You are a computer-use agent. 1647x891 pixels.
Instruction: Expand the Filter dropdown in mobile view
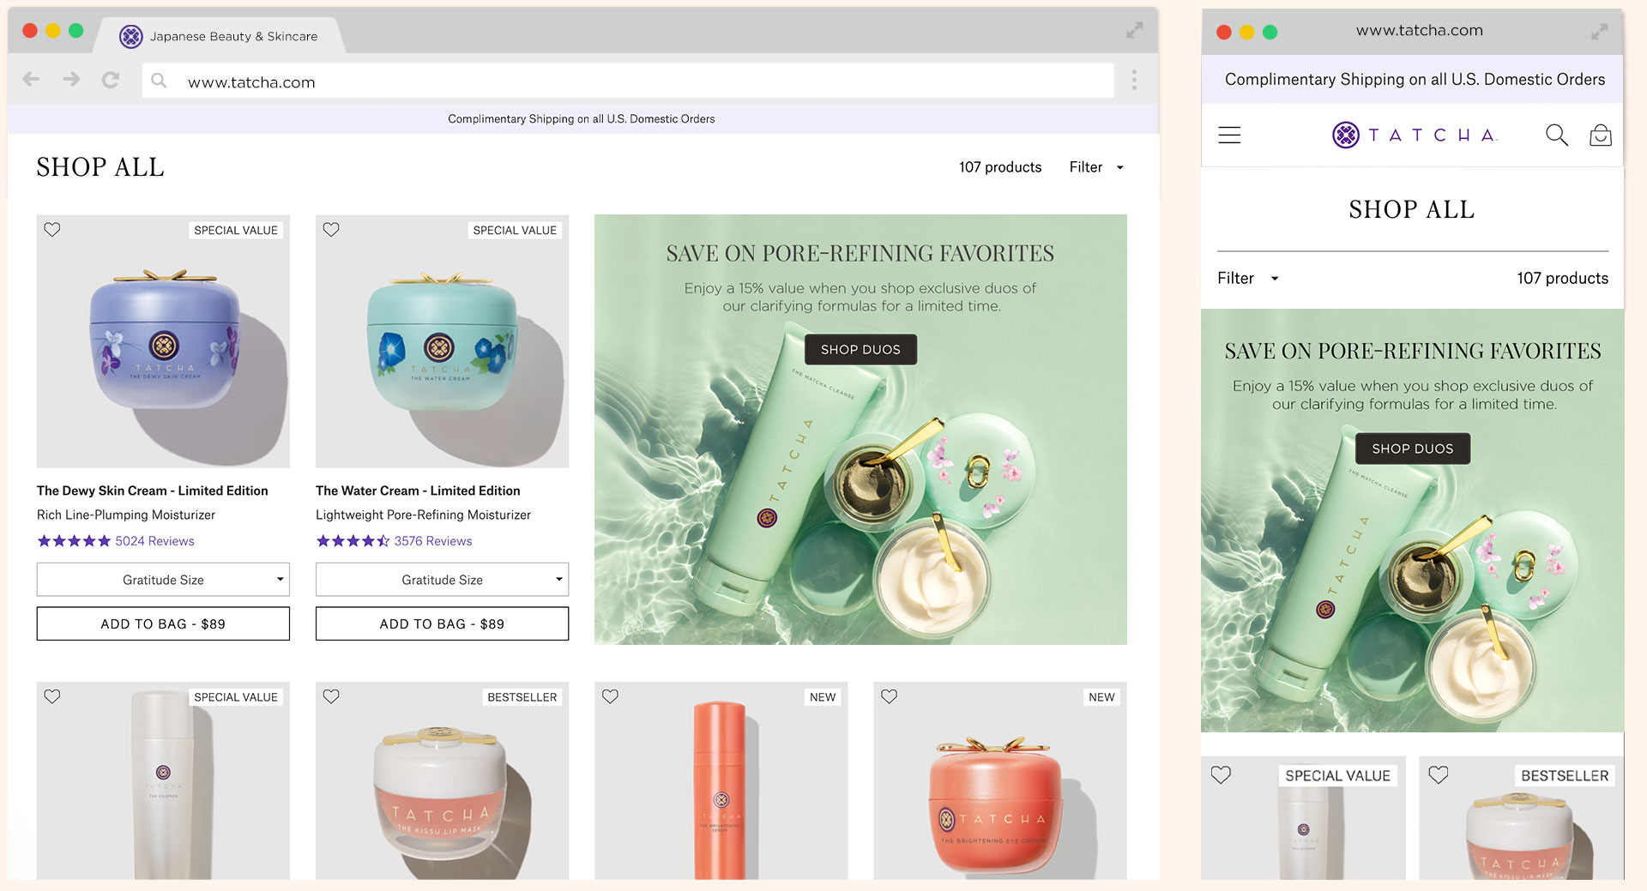click(x=1247, y=278)
